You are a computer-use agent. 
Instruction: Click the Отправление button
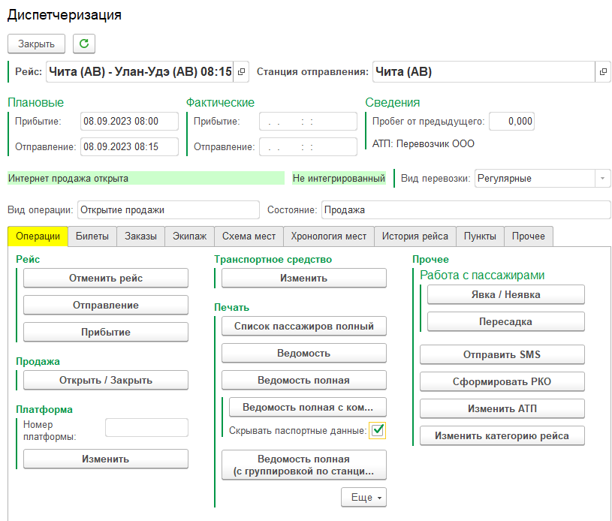(106, 306)
